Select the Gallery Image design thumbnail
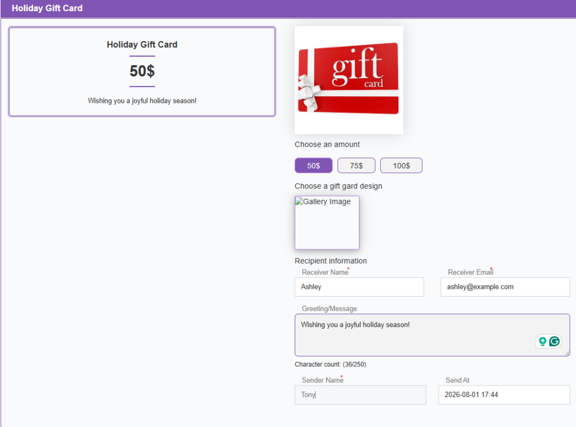576x427 pixels. [x=327, y=222]
